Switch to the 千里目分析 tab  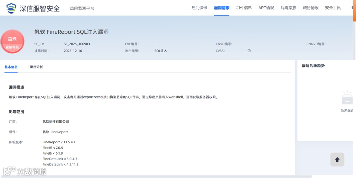[35, 67]
